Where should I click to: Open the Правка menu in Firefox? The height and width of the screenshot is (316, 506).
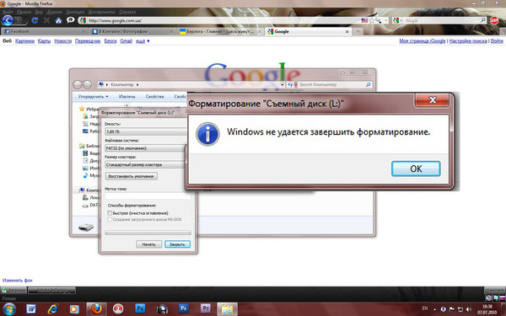(24, 12)
